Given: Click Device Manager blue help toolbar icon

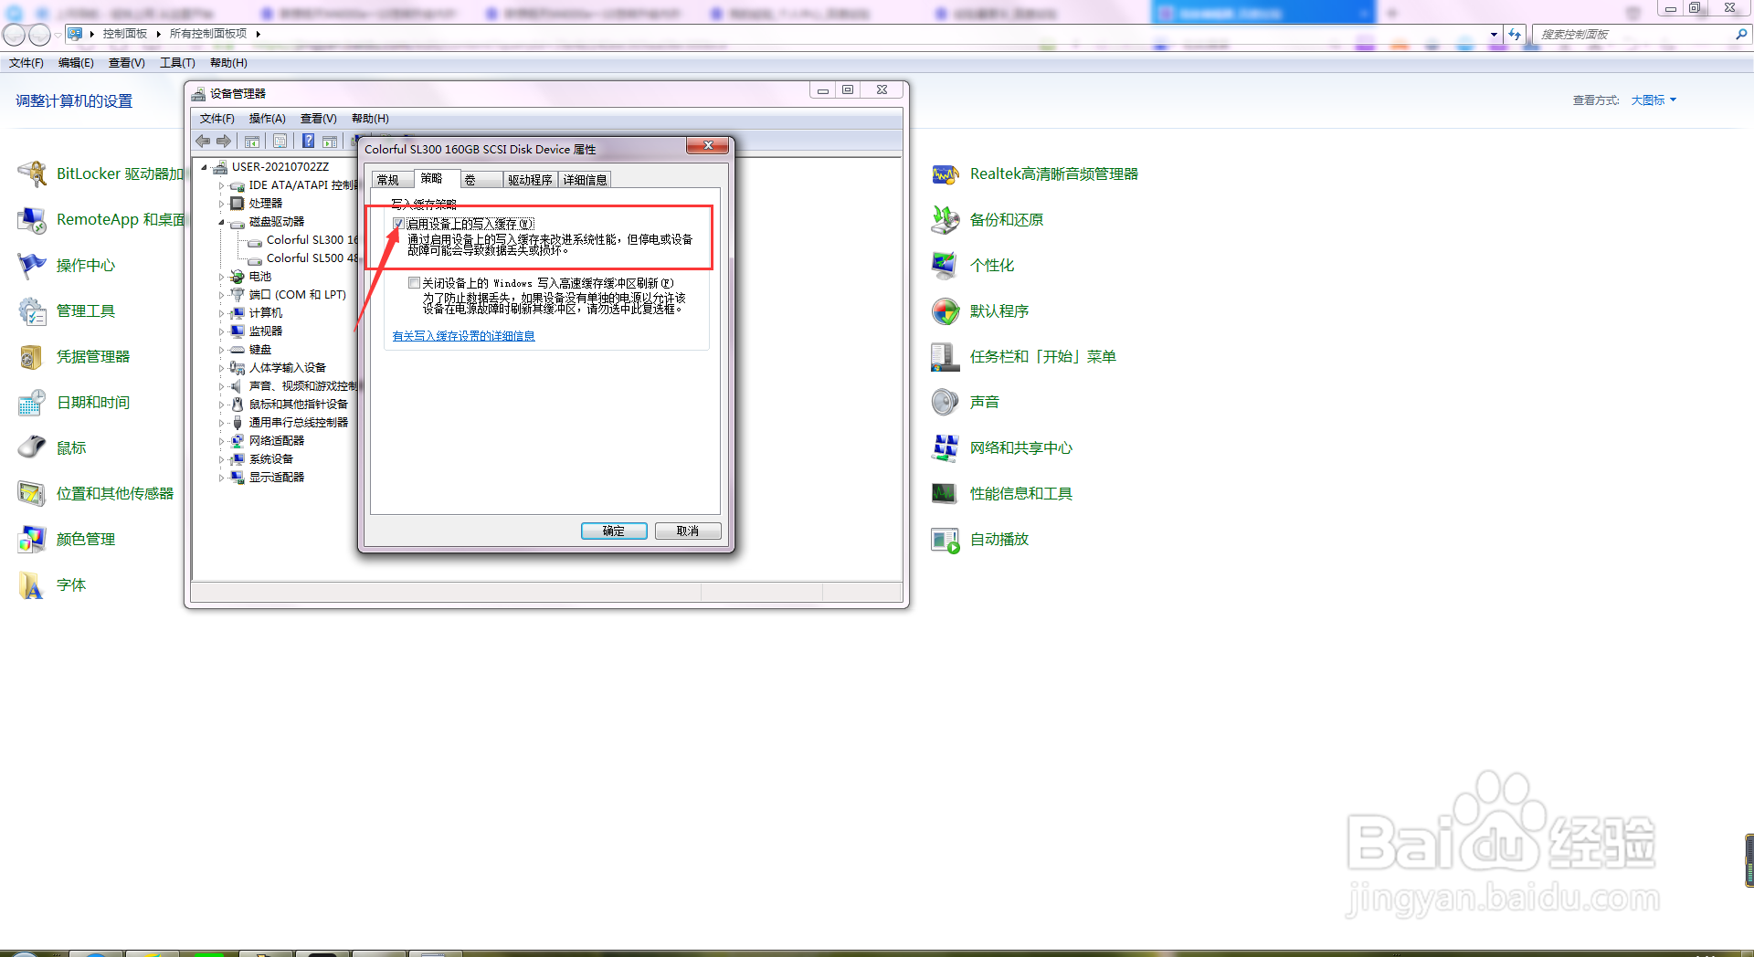Looking at the screenshot, I should click(x=309, y=141).
